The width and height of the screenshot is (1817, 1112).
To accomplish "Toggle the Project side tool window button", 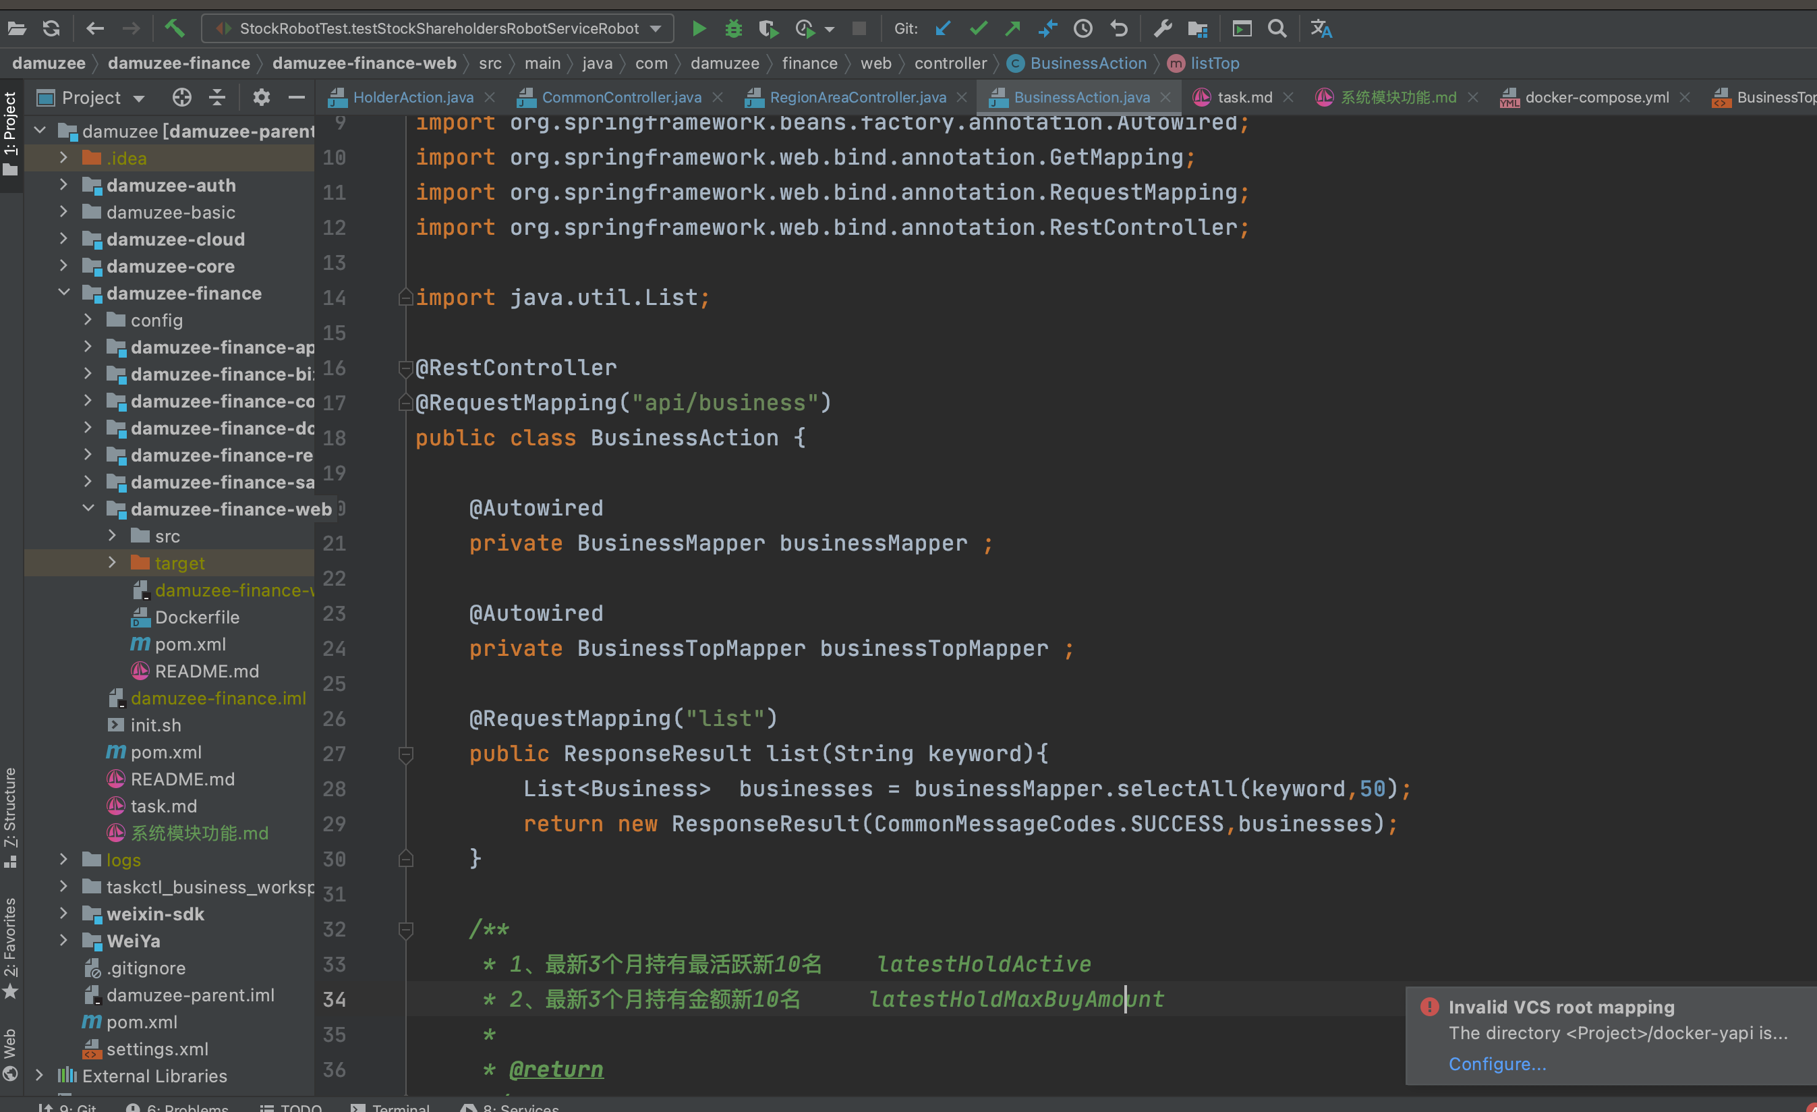I will [10, 134].
